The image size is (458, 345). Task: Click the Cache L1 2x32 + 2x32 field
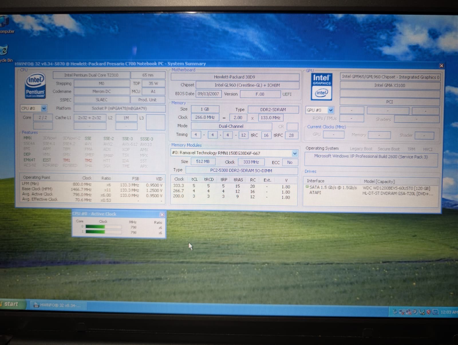pos(90,118)
